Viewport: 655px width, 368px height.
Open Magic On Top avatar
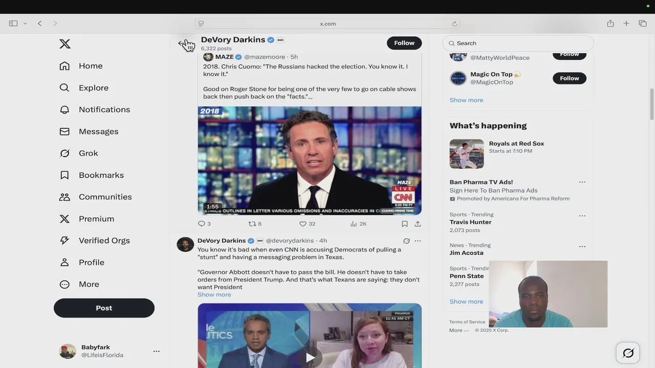point(458,78)
